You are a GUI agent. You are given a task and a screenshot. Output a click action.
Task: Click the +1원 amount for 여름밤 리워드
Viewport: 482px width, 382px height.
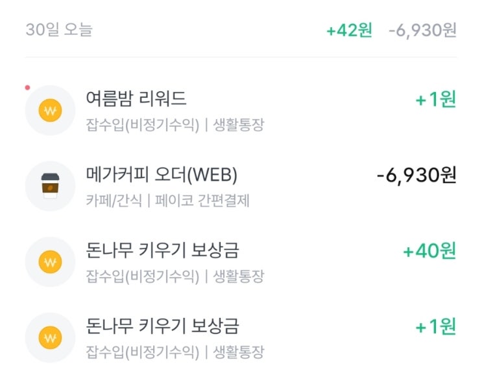pyautogui.click(x=435, y=99)
